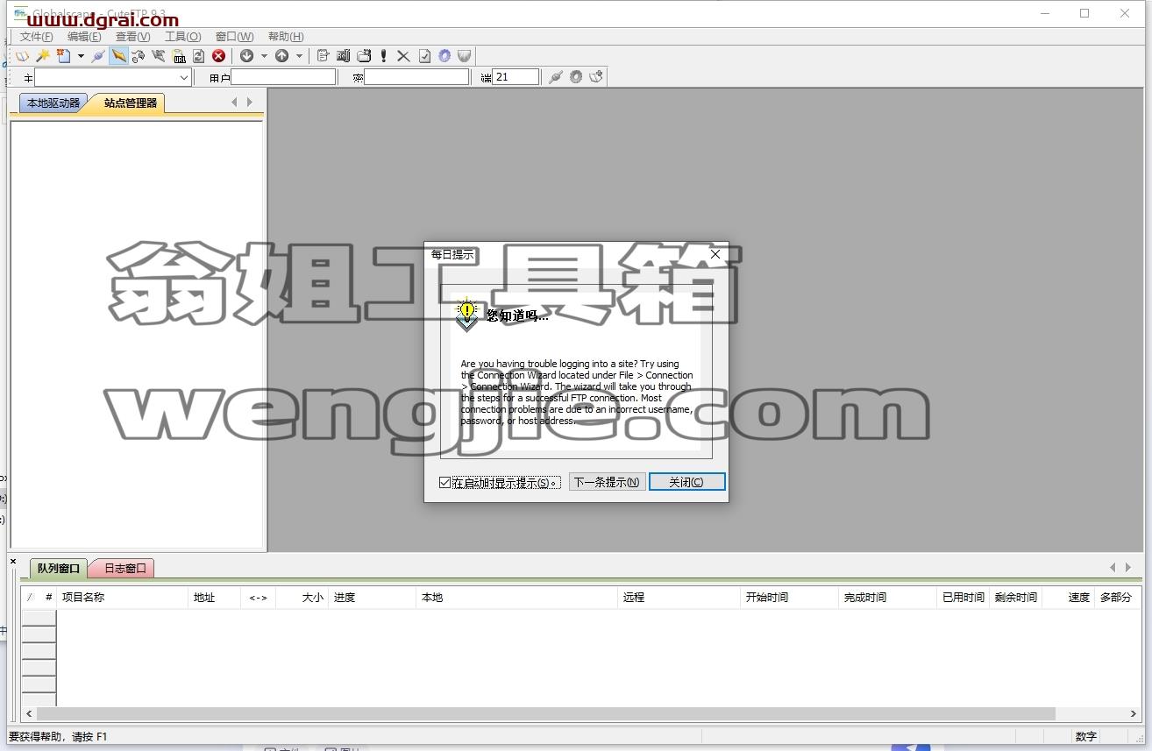Click the 本地 column header

pos(517,598)
